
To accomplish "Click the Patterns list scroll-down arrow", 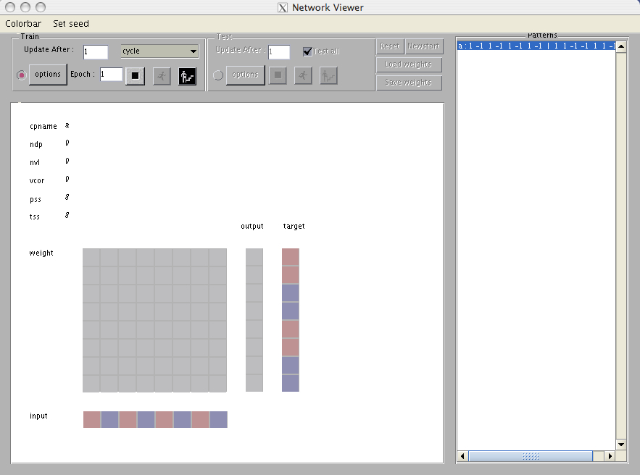I will point(620,444).
